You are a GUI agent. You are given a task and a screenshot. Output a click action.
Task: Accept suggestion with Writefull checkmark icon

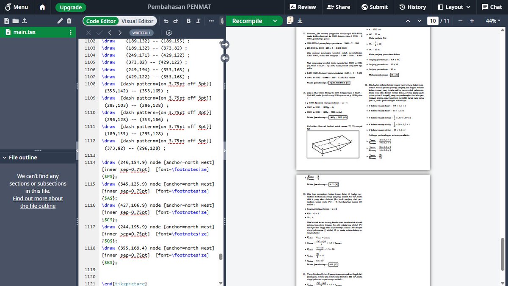point(99,33)
